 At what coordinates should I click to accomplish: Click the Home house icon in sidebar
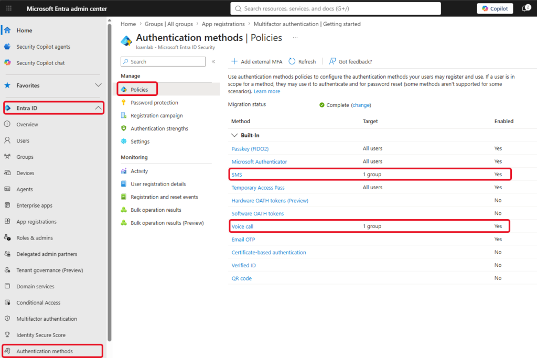click(x=7, y=30)
